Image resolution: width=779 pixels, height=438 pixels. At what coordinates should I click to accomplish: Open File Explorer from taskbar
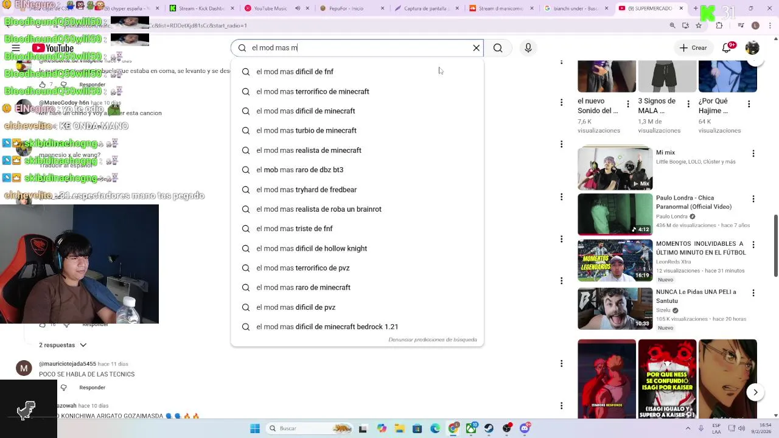click(399, 428)
